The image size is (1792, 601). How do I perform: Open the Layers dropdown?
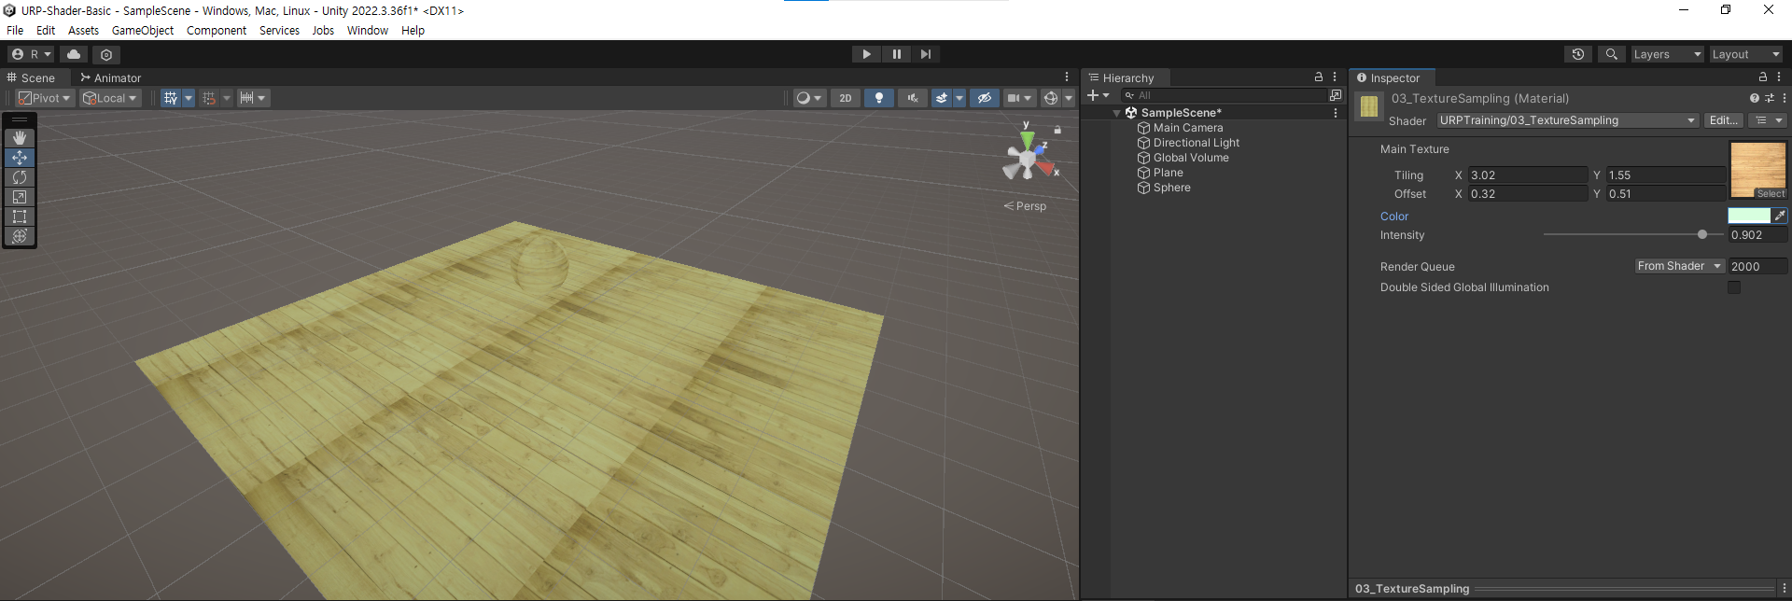click(x=1667, y=54)
